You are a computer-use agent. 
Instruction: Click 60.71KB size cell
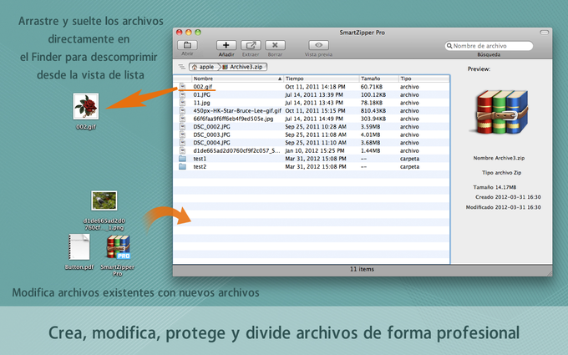click(372, 87)
